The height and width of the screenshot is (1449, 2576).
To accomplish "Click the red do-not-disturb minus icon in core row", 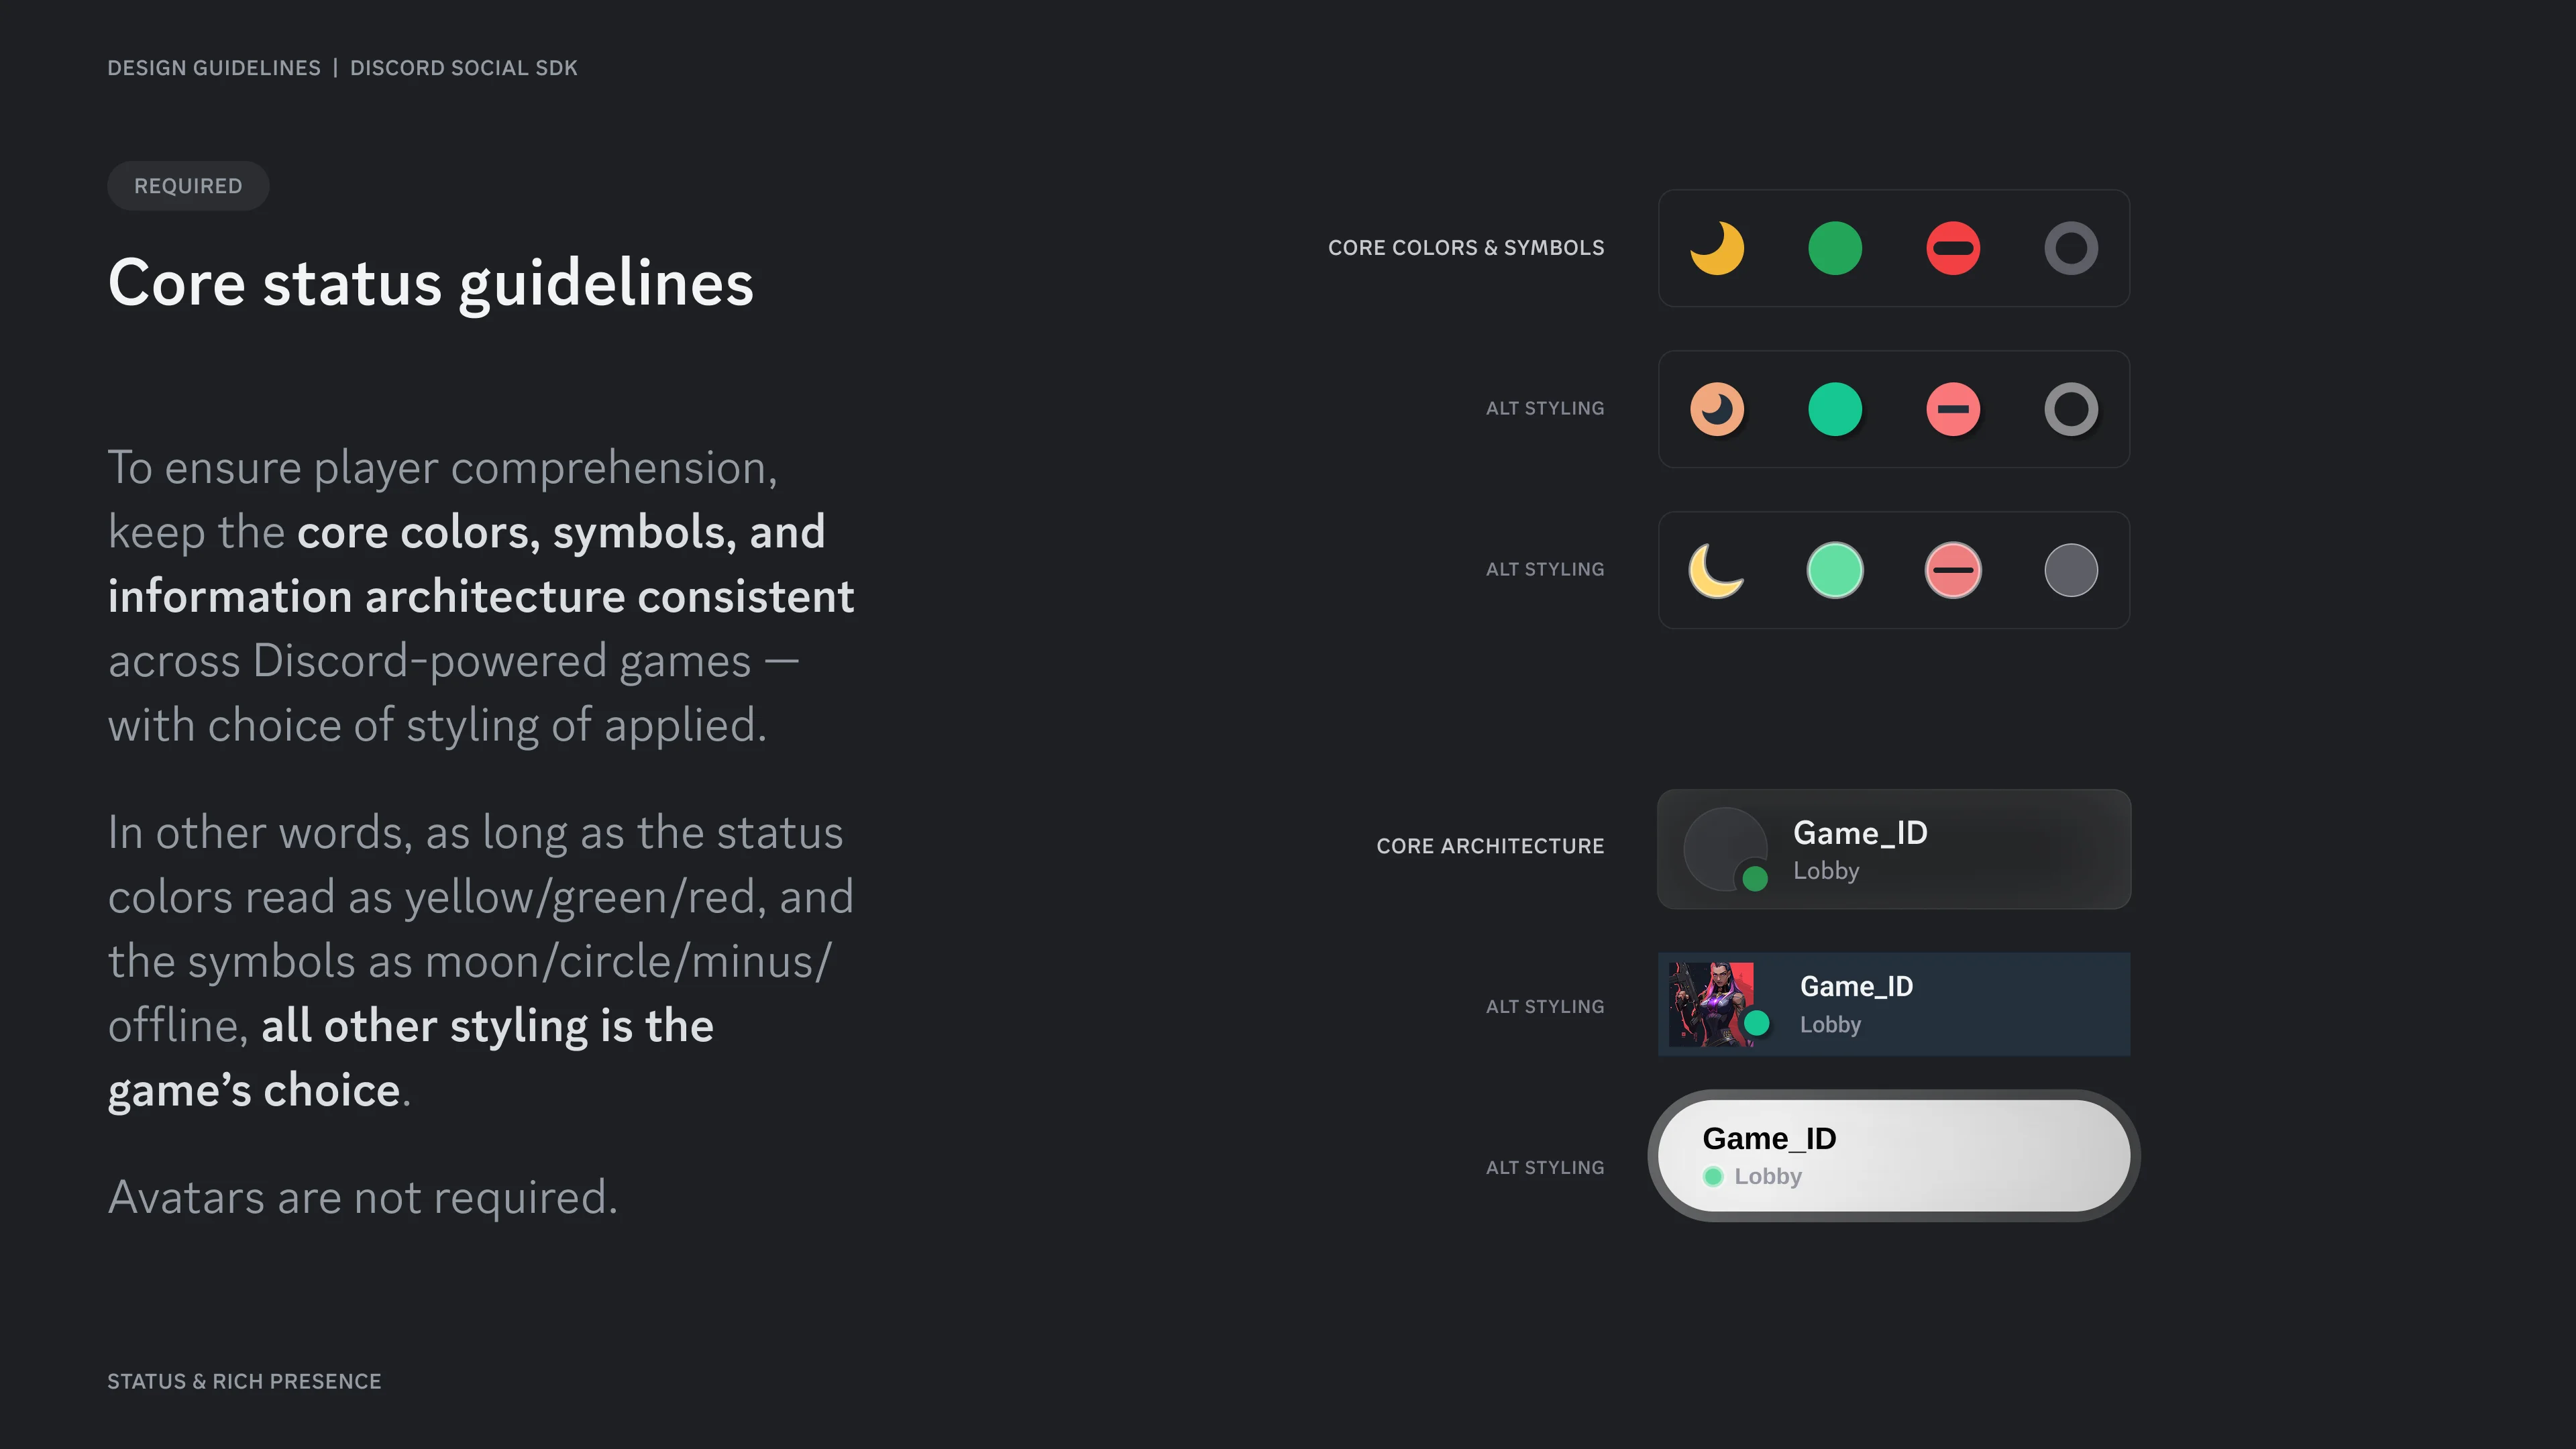I will click(x=1953, y=248).
